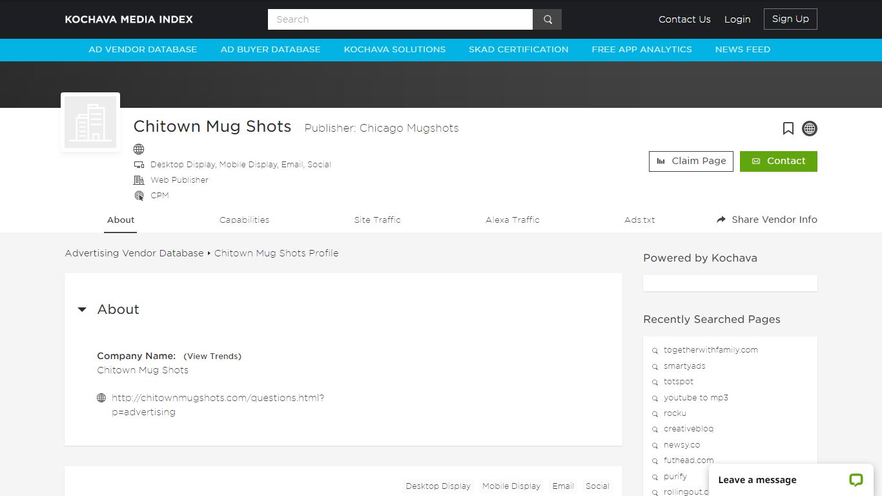Go to Kochava Solutions
This screenshot has height=496, width=882.
click(395, 49)
